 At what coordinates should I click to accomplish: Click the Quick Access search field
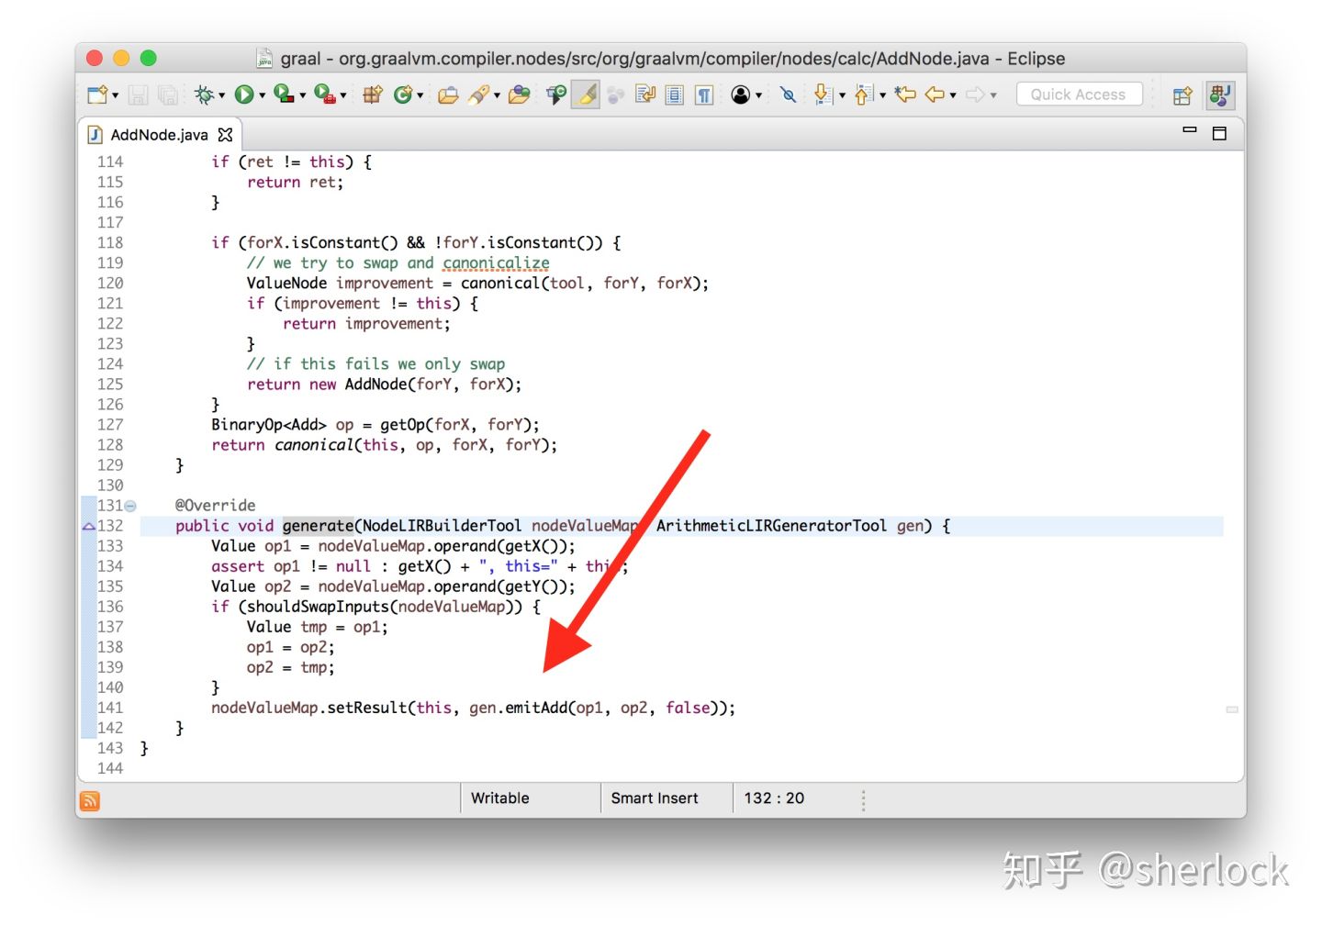tap(1079, 95)
